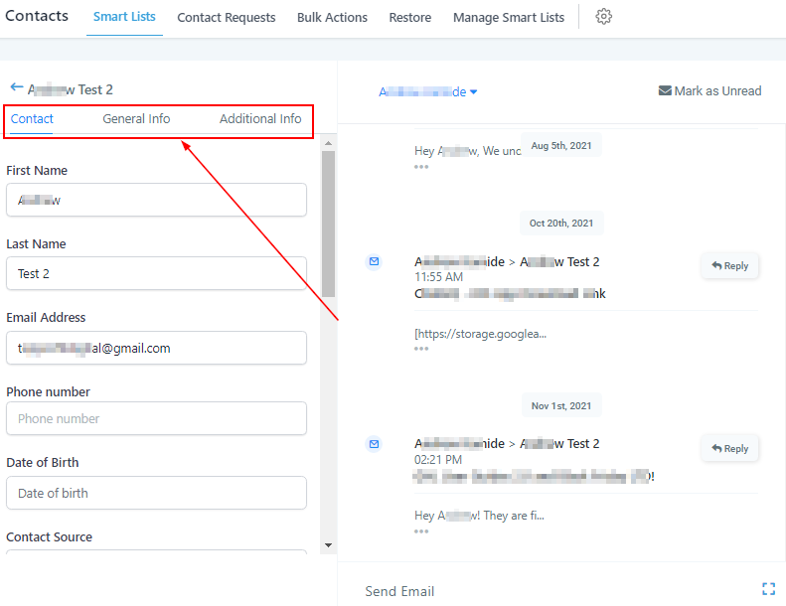786x606 pixels.
Task: Open the settings gear icon
Action: click(603, 17)
